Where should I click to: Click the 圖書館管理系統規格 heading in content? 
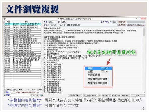pyautogui.click(x=52, y=28)
